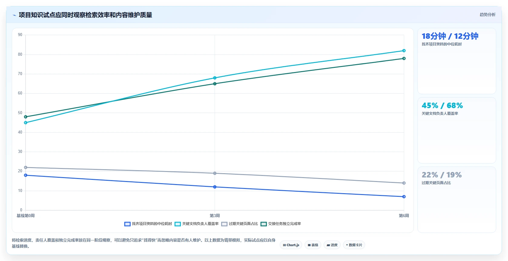Click the card caption 找齐项目资料的中位耗时

click(x=441, y=44)
